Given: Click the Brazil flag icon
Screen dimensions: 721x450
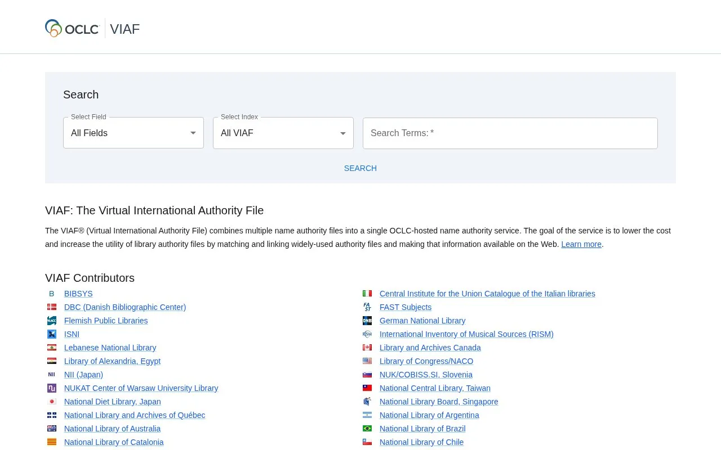Looking at the screenshot, I should pyautogui.click(x=367, y=429).
